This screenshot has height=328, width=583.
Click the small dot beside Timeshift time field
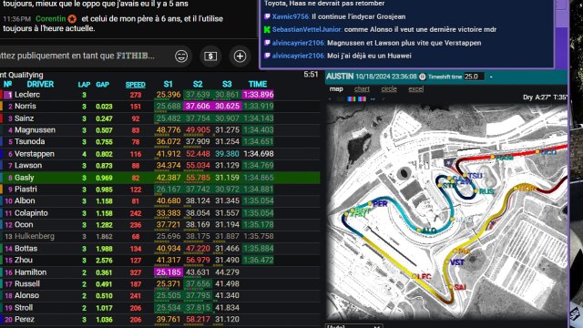[x=491, y=77]
